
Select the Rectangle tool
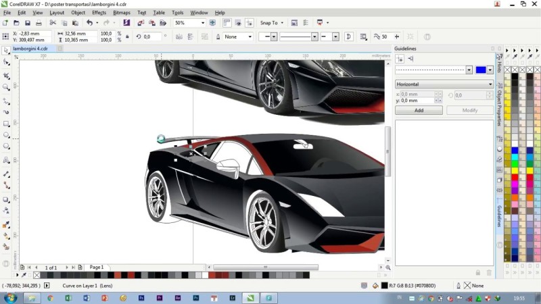pyautogui.click(x=6, y=124)
